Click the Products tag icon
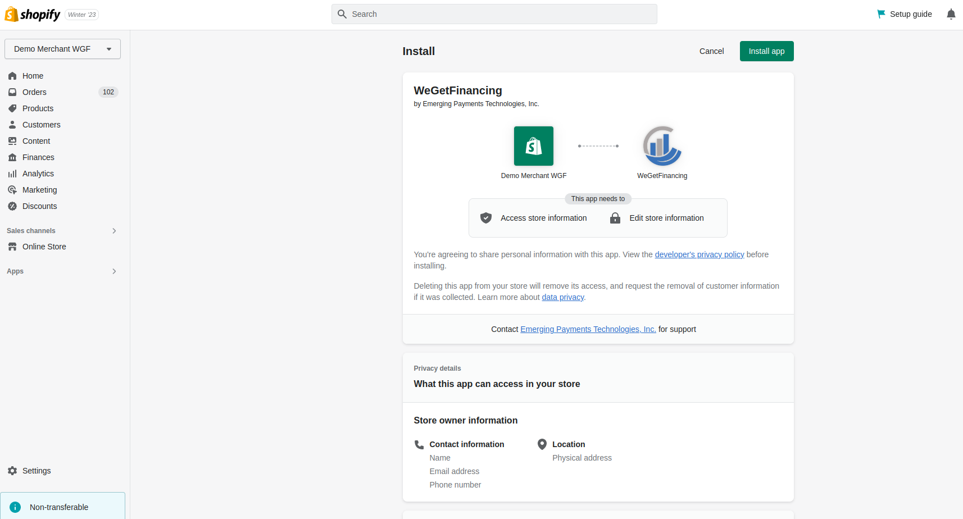The height and width of the screenshot is (519, 963). 12,108
